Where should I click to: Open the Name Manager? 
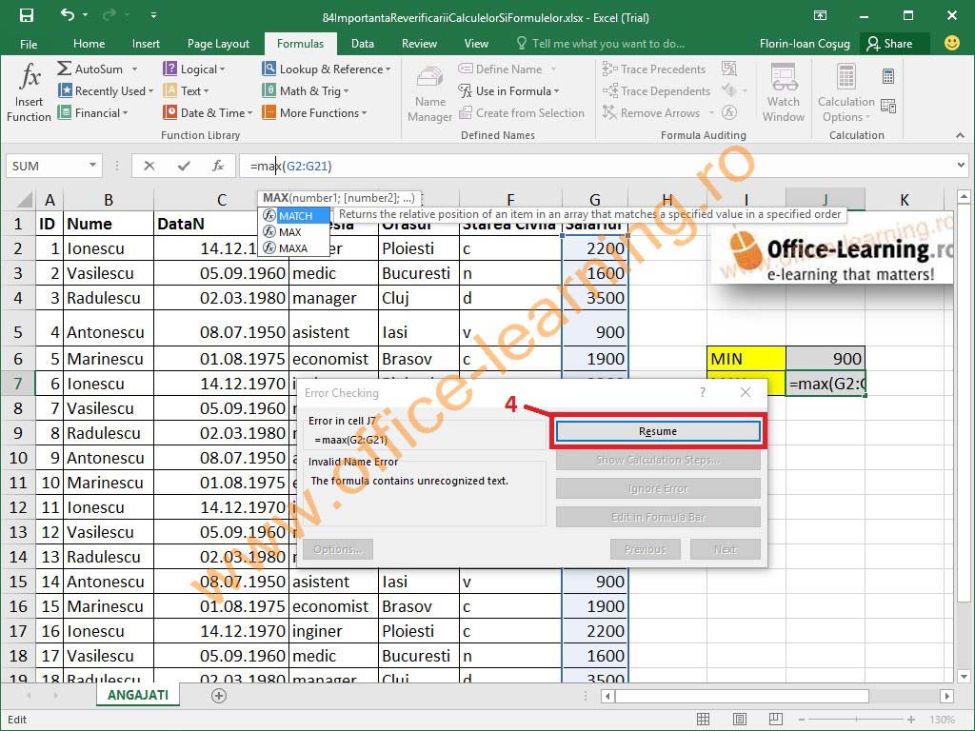pyautogui.click(x=429, y=93)
